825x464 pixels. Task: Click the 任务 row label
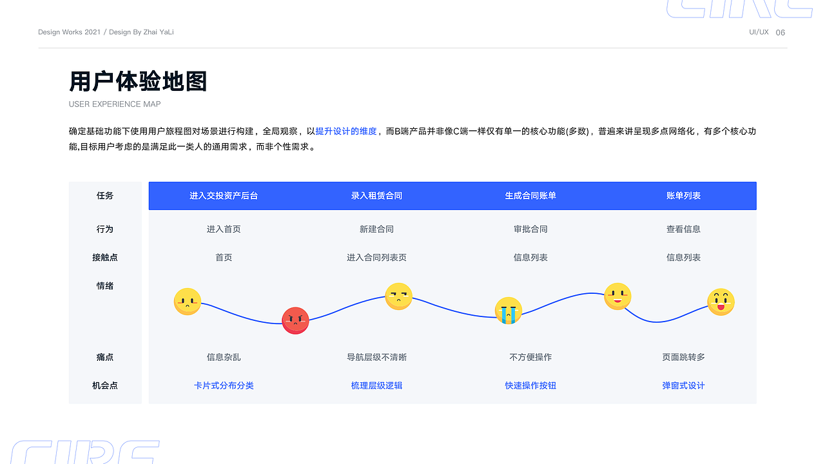tap(105, 196)
